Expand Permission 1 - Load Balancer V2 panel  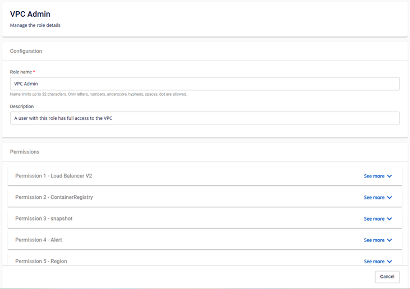pos(53,176)
